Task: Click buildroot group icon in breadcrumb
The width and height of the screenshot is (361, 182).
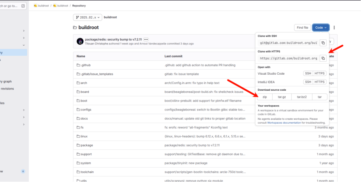Action: 36,6
